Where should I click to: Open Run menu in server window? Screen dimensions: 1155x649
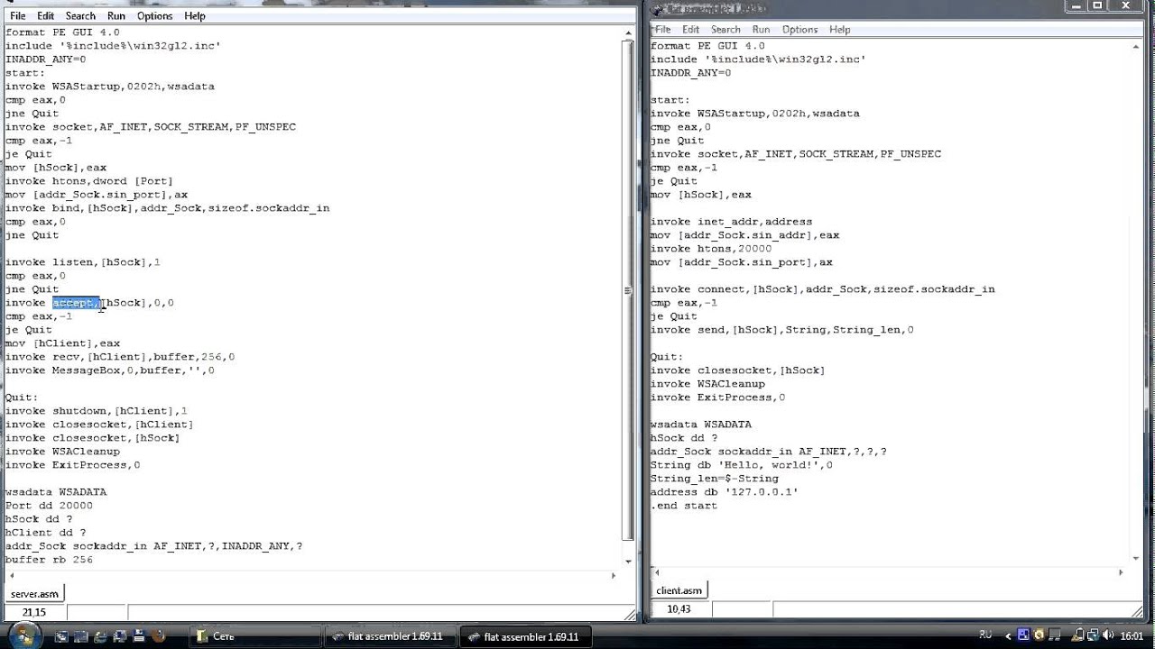pos(116,15)
